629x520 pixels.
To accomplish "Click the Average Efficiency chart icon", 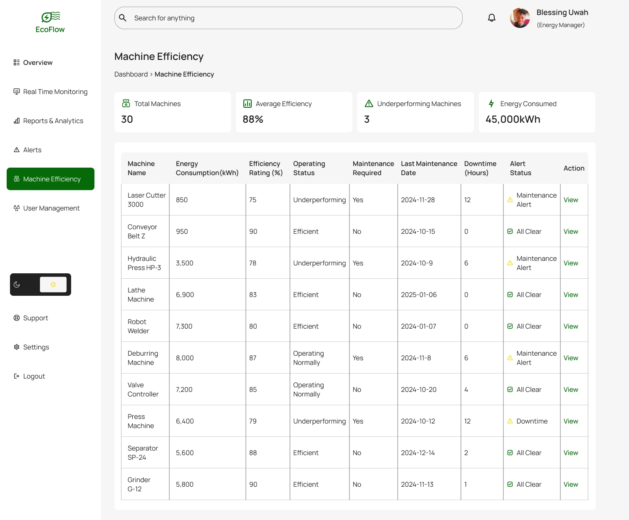I will [x=248, y=104].
